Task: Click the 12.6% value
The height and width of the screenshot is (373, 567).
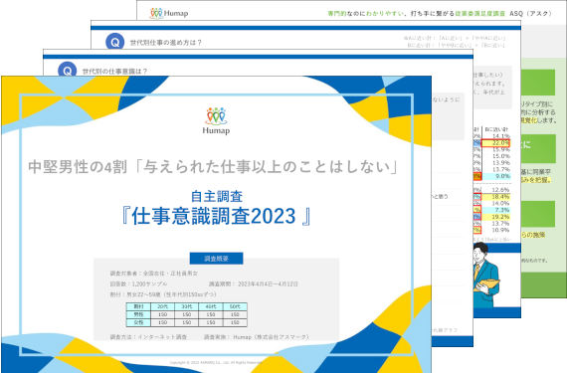Action: [x=500, y=190]
